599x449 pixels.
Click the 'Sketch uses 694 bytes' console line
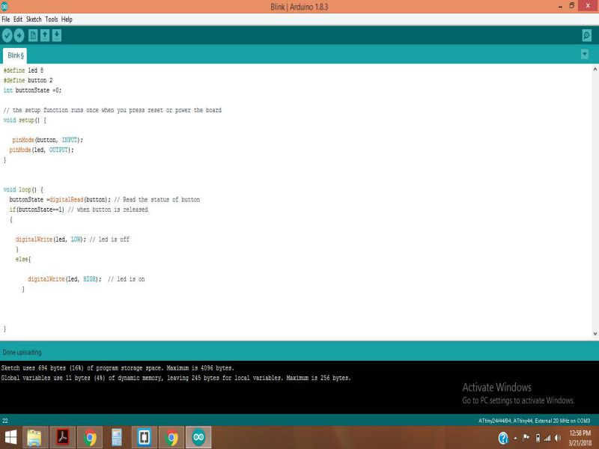[118, 368]
